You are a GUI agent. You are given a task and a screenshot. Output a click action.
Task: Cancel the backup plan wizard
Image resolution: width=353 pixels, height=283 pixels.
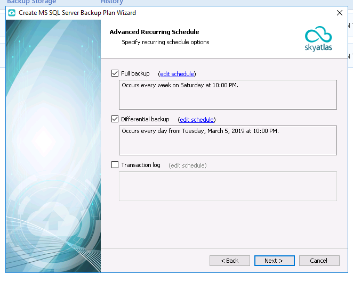pyautogui.click(x=319, y=261)
